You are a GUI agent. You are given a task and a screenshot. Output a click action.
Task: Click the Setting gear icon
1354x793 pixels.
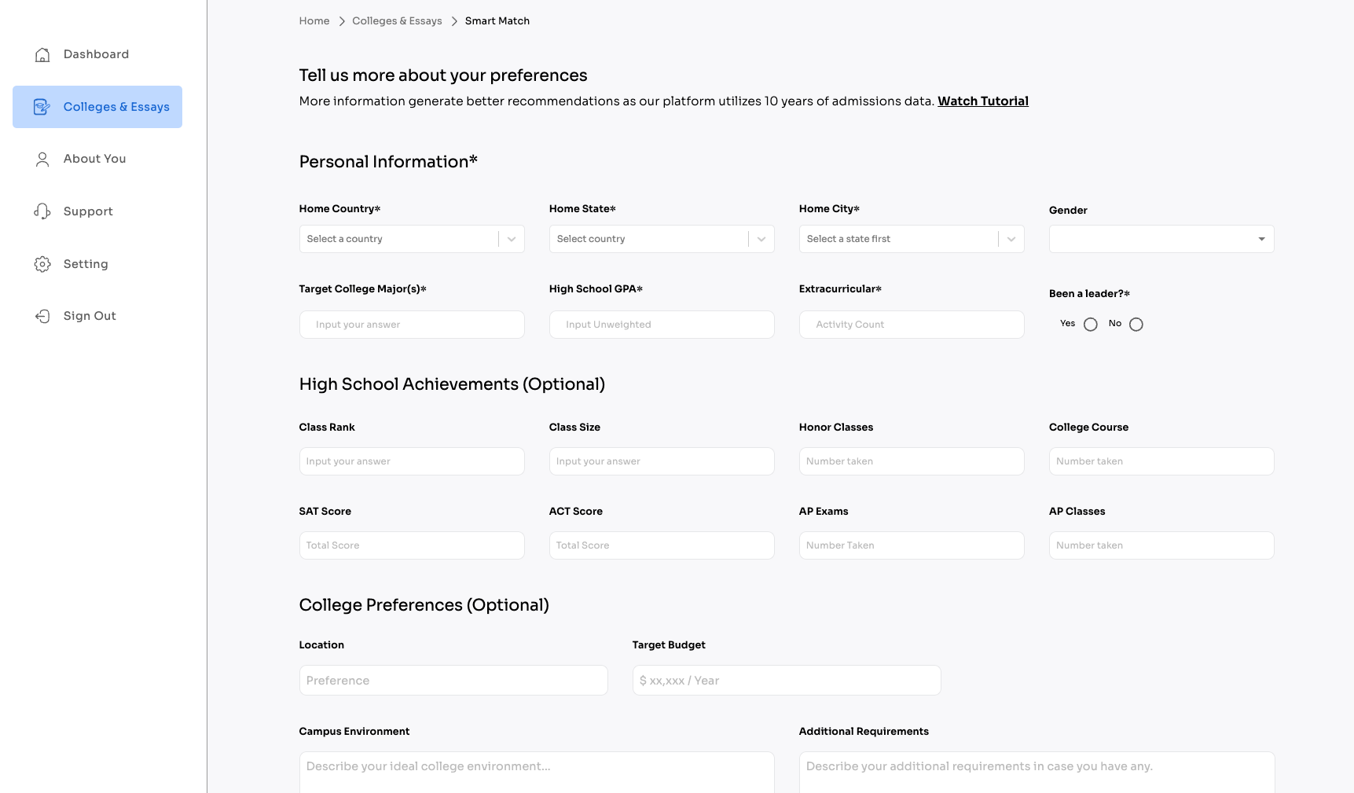coord(42,264)
